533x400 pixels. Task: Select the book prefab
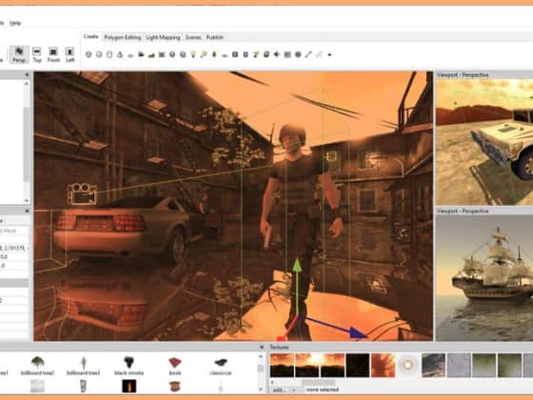[x=175, y=366]
